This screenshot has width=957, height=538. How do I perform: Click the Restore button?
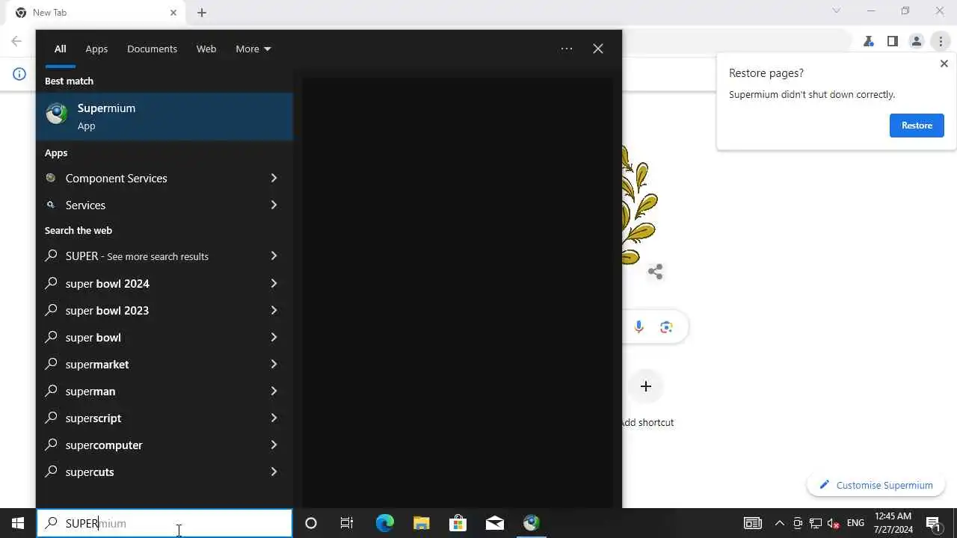(917, 126)
